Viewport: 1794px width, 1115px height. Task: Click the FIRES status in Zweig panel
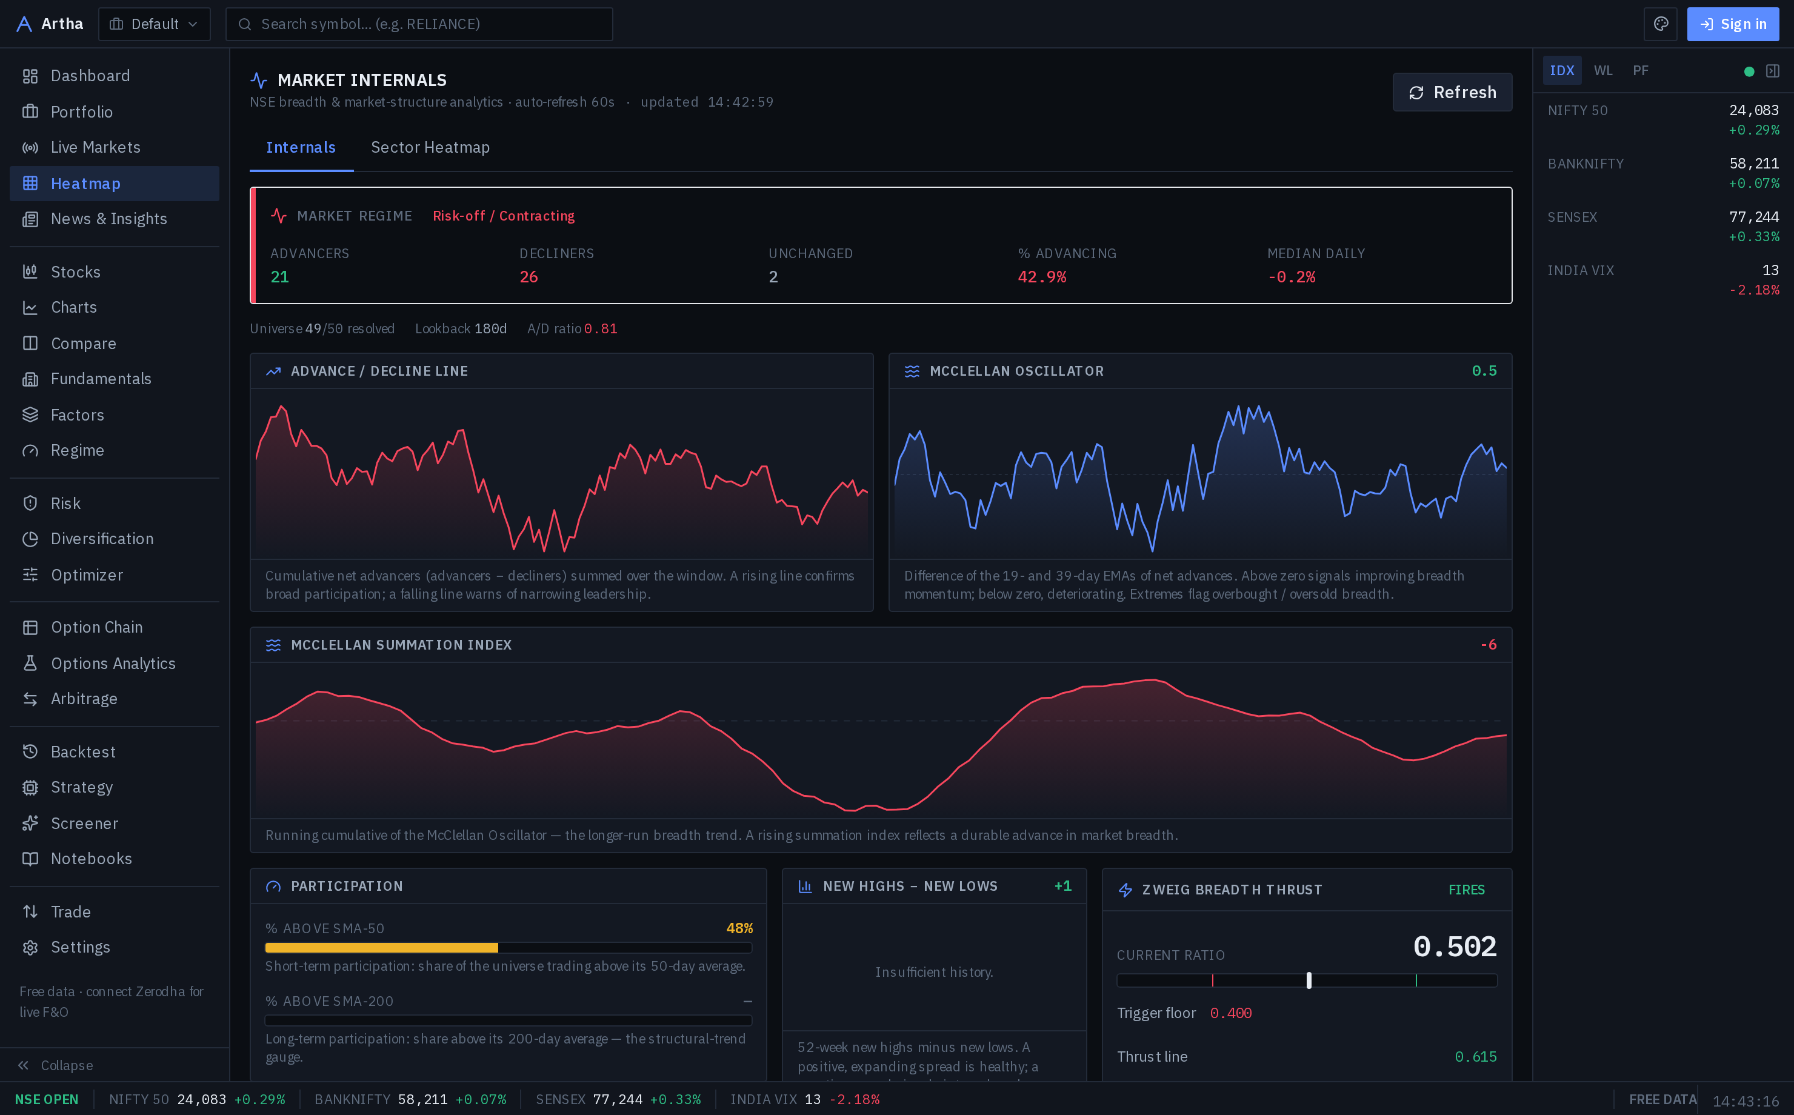tap(1467, 890)
